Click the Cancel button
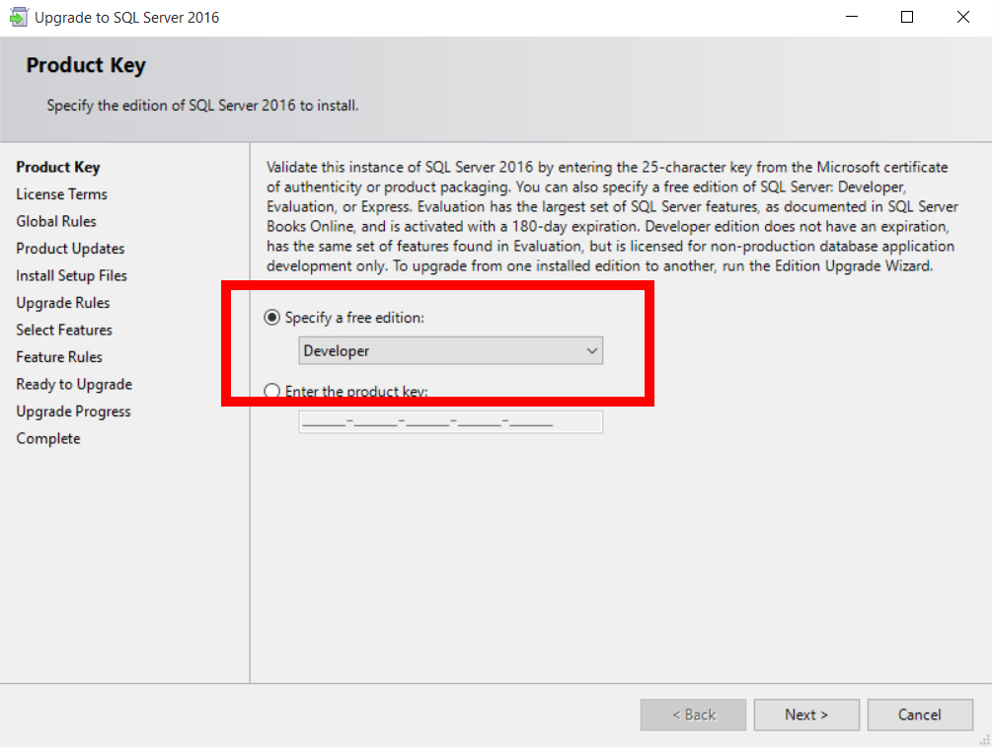Image resolution: width=993 pixels, height=748 pixels. pyautogui.click(x=919, y=714)
